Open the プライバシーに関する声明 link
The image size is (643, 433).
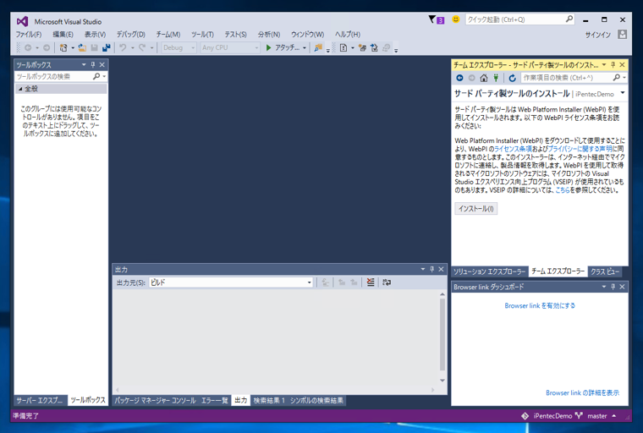point(580,149)
